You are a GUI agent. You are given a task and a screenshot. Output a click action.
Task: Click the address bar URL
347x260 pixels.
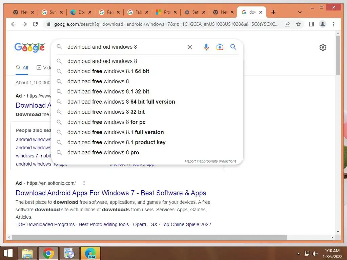[166, 24]
